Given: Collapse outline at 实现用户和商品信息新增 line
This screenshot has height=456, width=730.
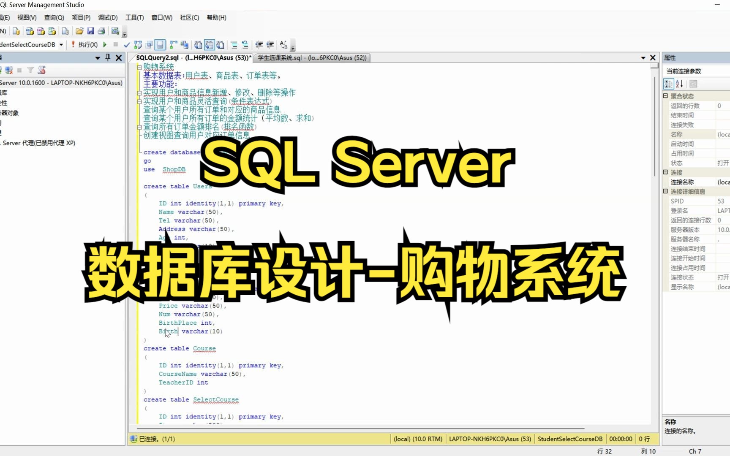Looking at the screenshot, I should (x=139, y=93).
